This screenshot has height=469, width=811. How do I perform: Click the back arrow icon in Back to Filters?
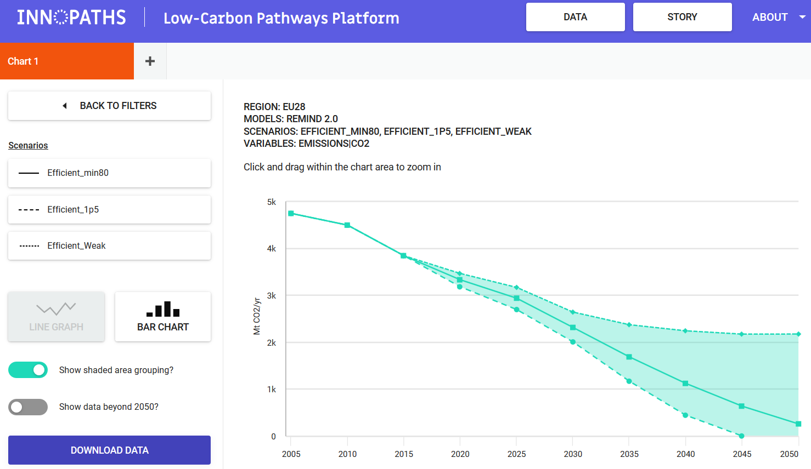click(x=65, y=106)
